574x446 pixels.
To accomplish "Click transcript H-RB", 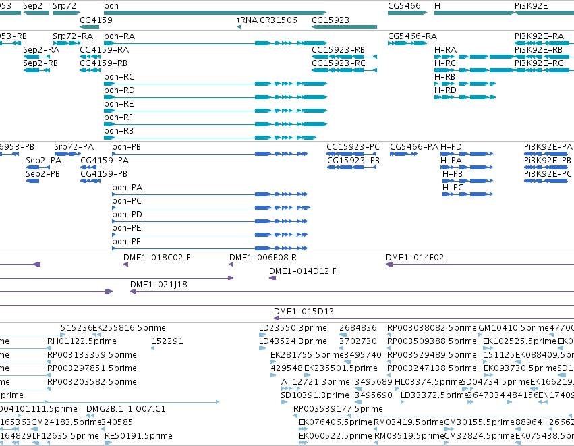I will click(465, 84).
